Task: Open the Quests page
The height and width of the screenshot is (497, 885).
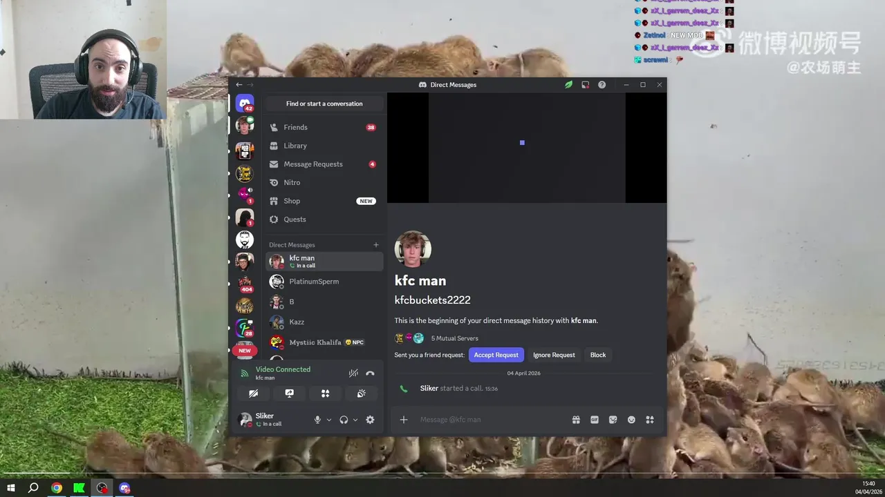Action: click(324, 220)
